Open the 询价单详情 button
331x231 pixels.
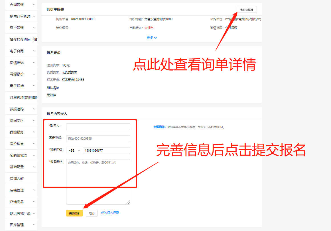click(247, 10)
